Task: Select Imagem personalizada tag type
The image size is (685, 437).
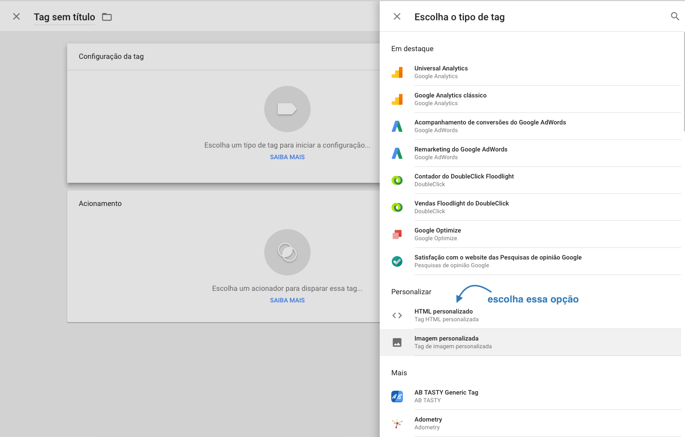Action: 530,342
